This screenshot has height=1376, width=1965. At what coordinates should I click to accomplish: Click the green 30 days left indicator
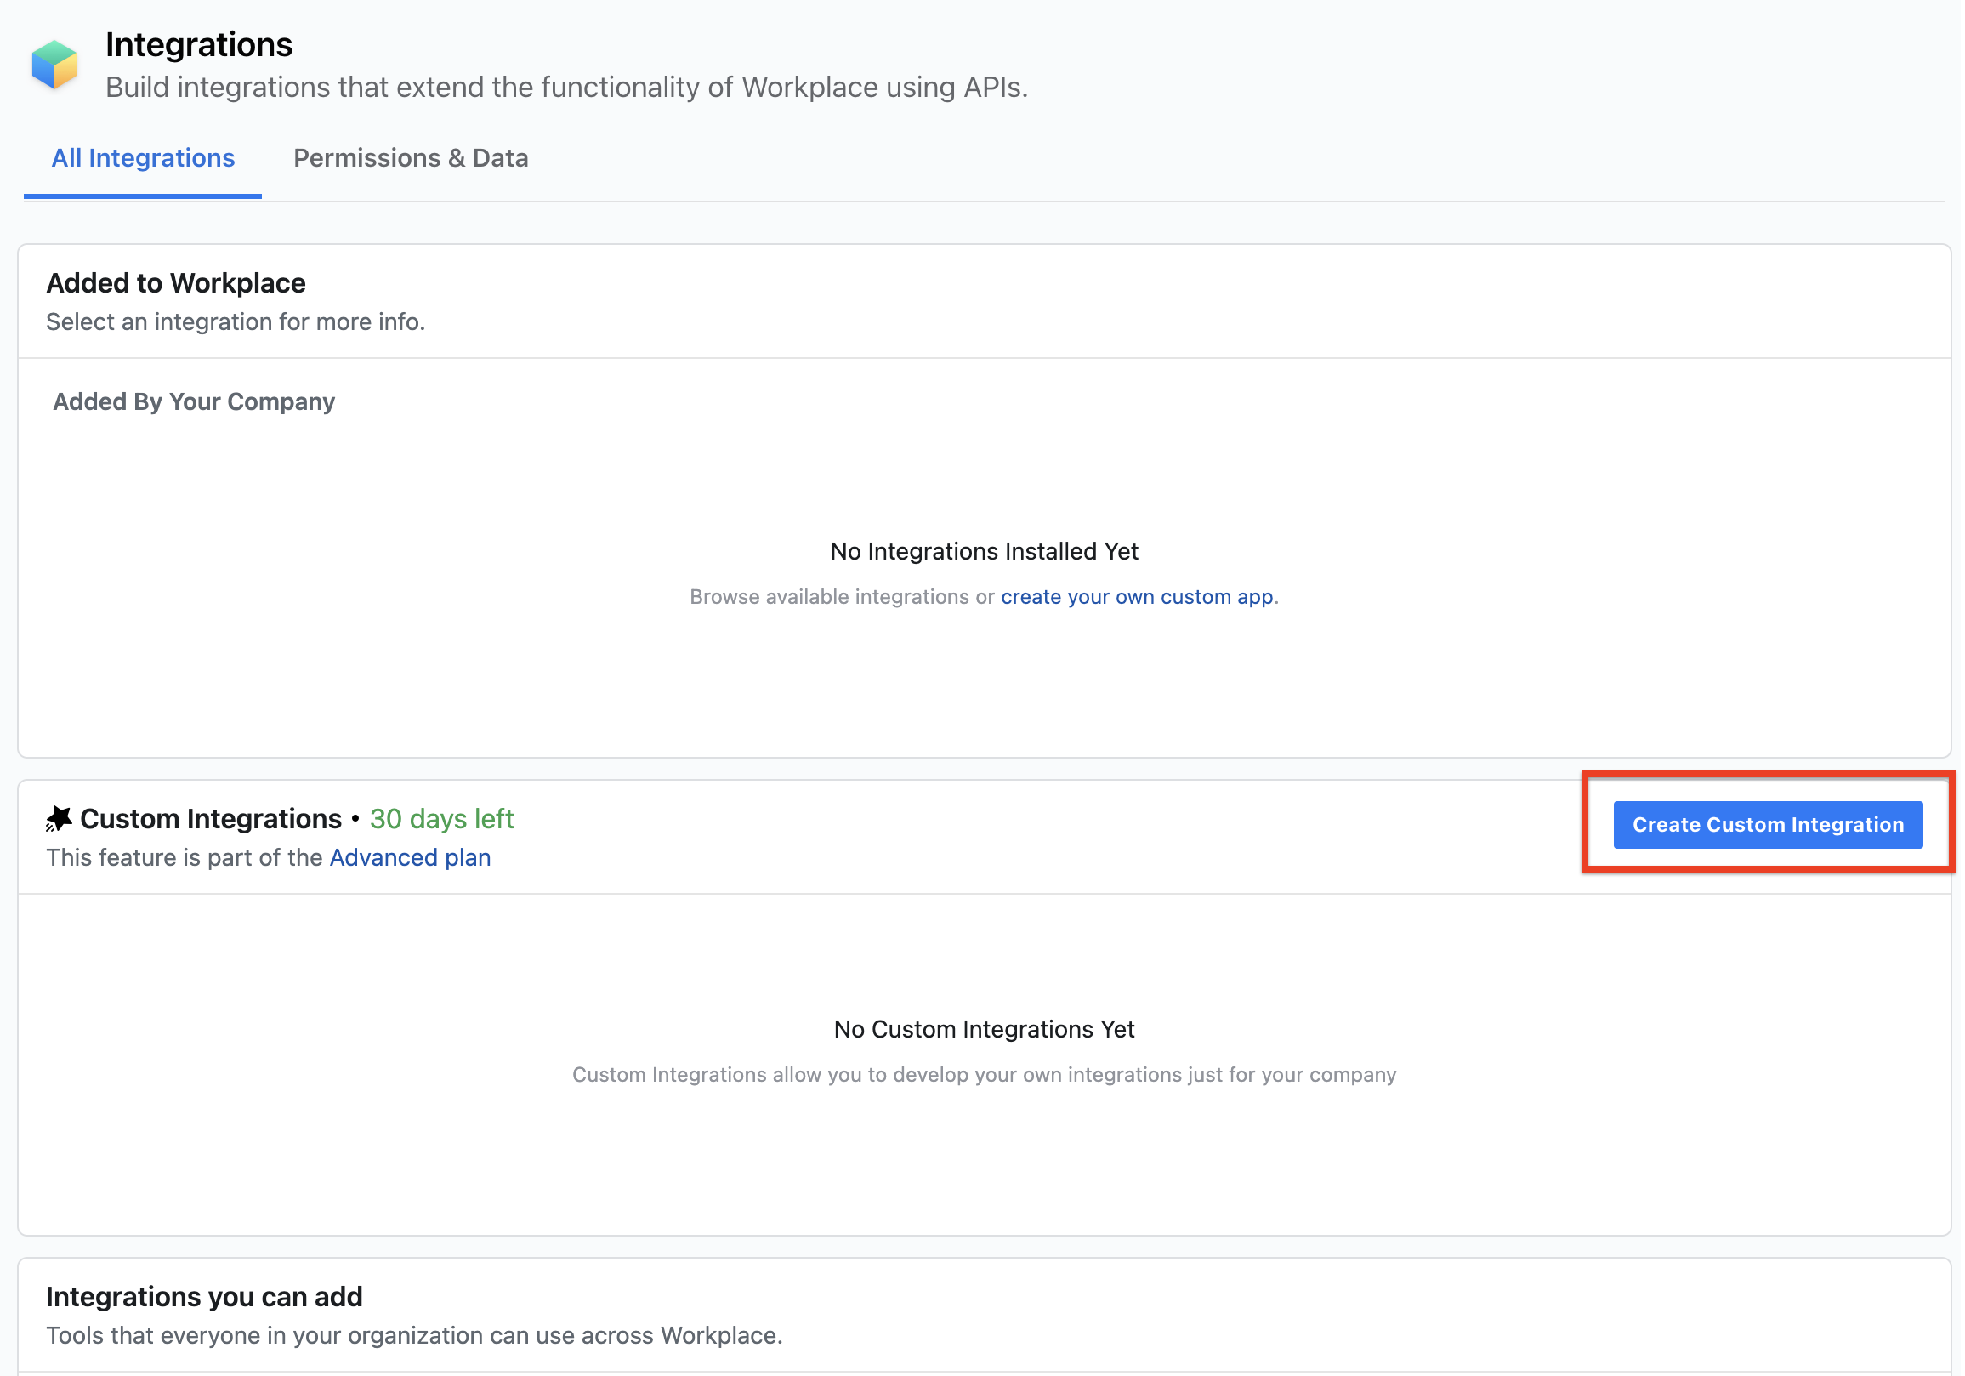point(441,819)
